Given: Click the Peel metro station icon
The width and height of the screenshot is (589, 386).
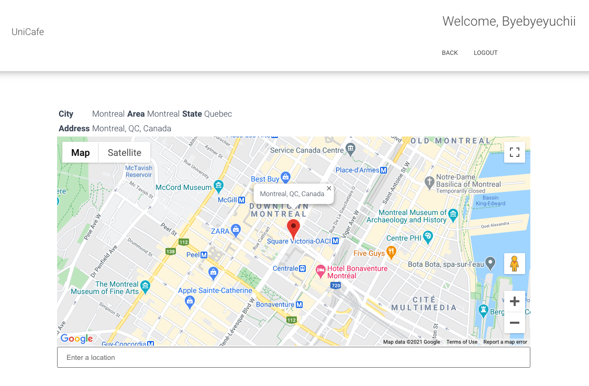Looking at the screenshot, I should 204,255.
